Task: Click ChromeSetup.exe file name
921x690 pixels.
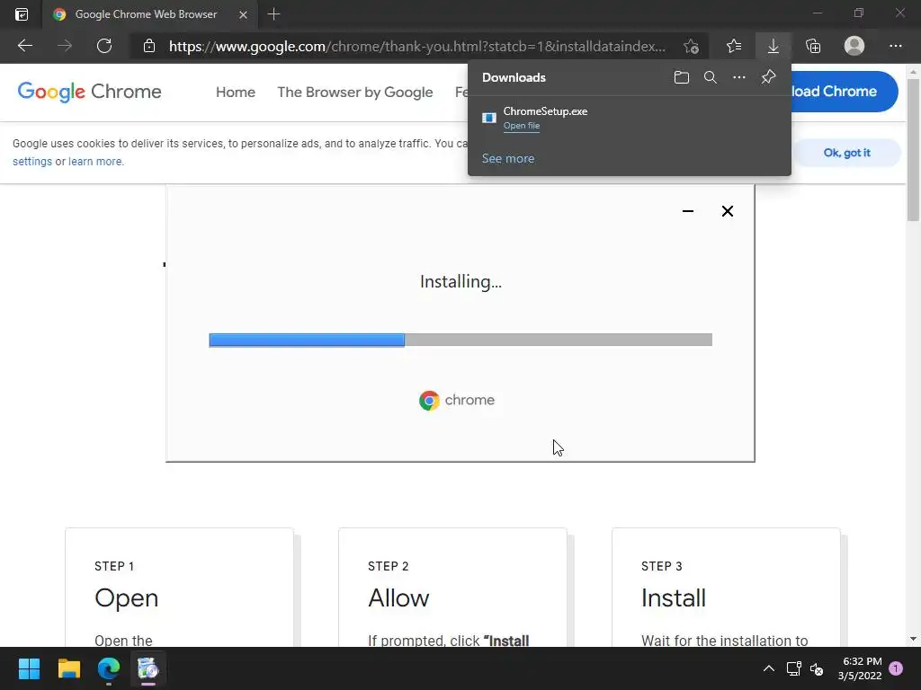Action: pyautogui.click(x=545, y=111)
